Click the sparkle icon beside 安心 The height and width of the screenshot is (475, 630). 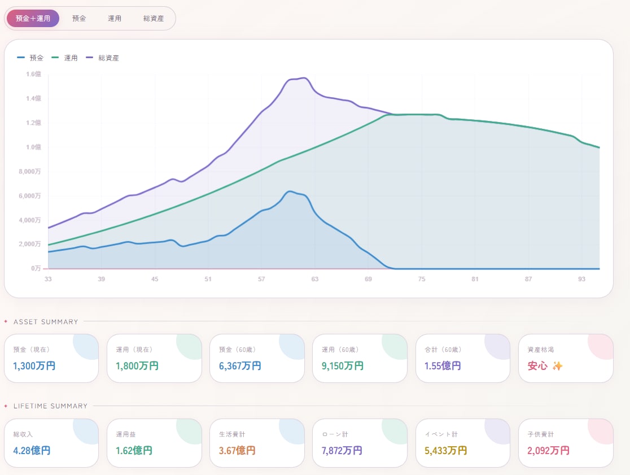point(557,365)
